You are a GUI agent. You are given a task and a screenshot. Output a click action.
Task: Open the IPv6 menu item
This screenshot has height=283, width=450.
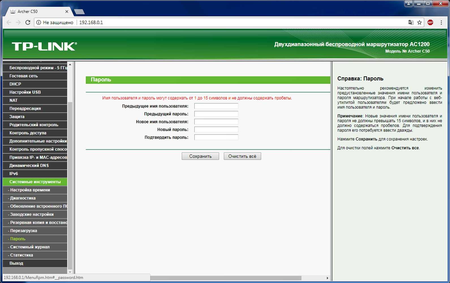pos(35,174)
